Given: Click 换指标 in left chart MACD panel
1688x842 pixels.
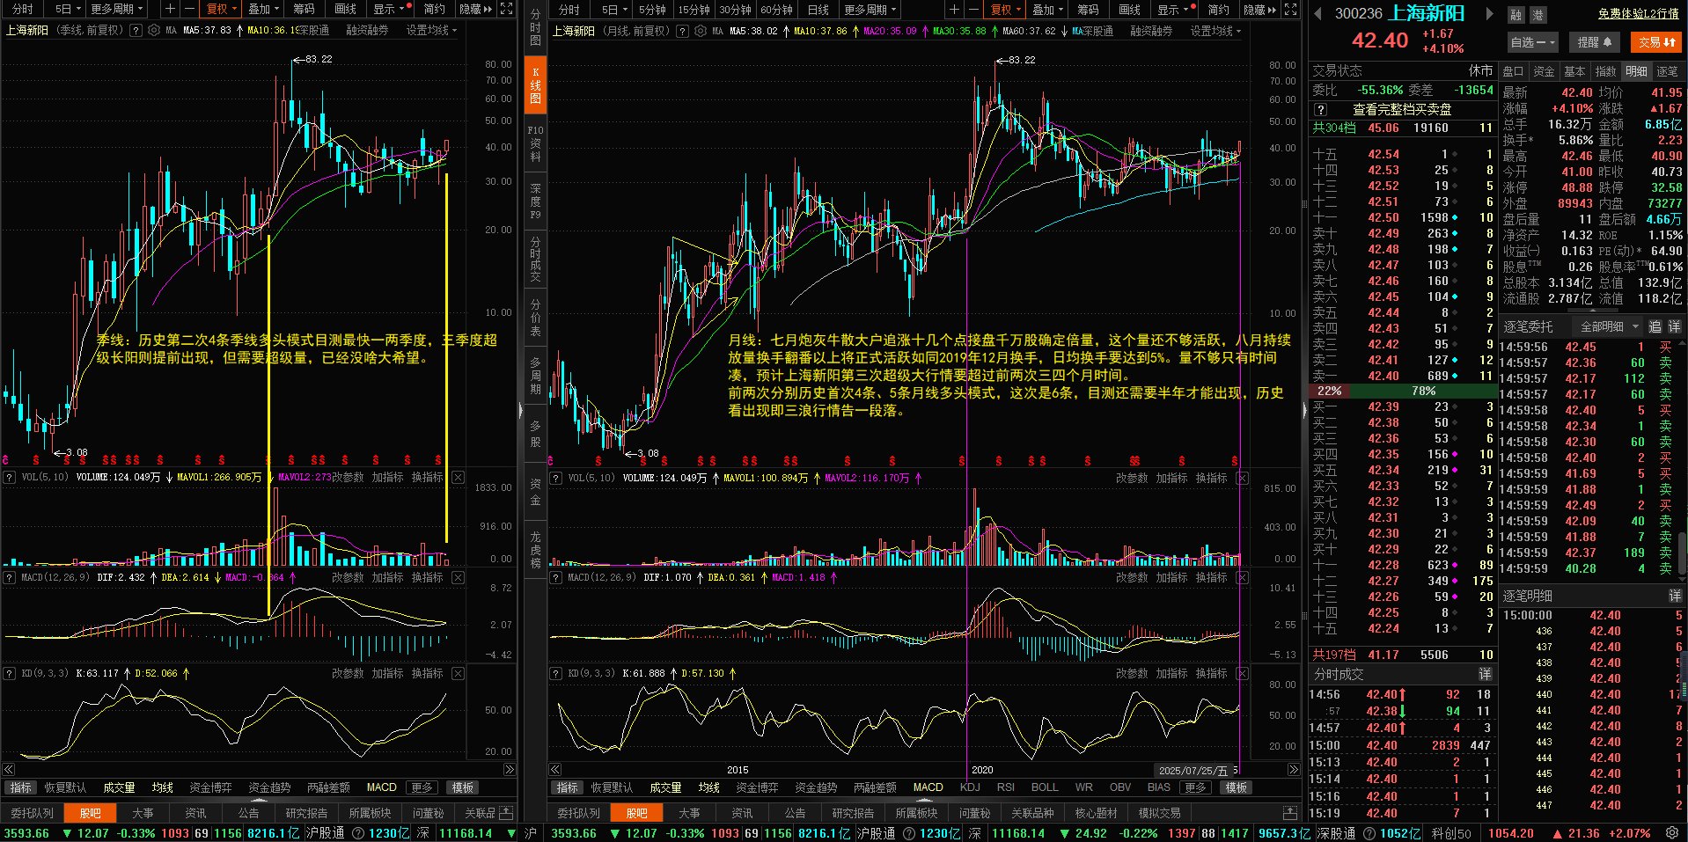Looking at the screenshot, I should 427,577.
